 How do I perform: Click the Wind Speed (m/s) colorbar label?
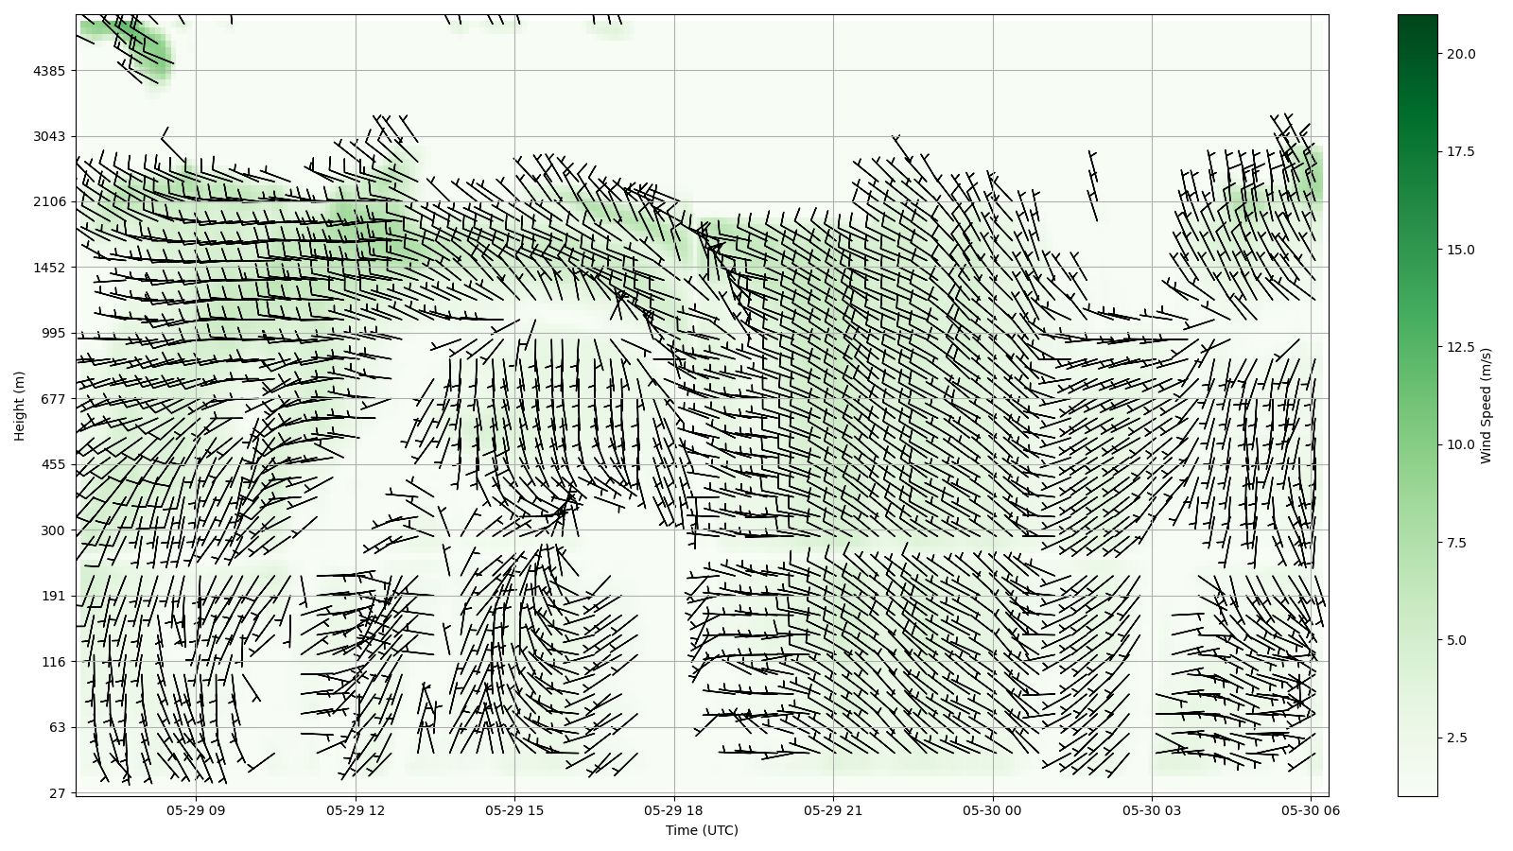1486,406
